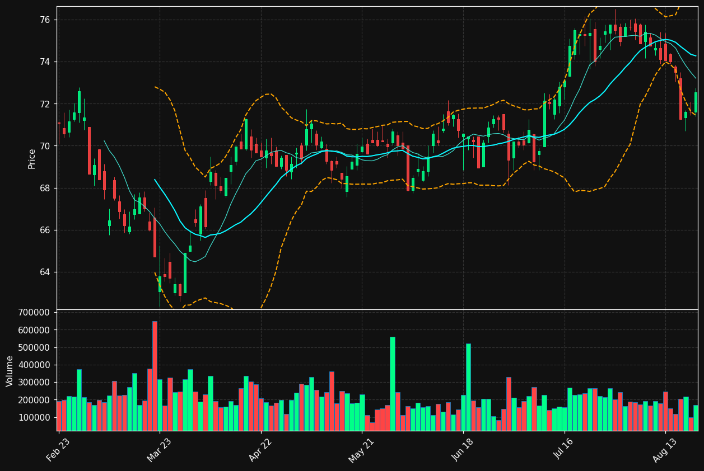Click the 70 price tick label

coord(45,146)
